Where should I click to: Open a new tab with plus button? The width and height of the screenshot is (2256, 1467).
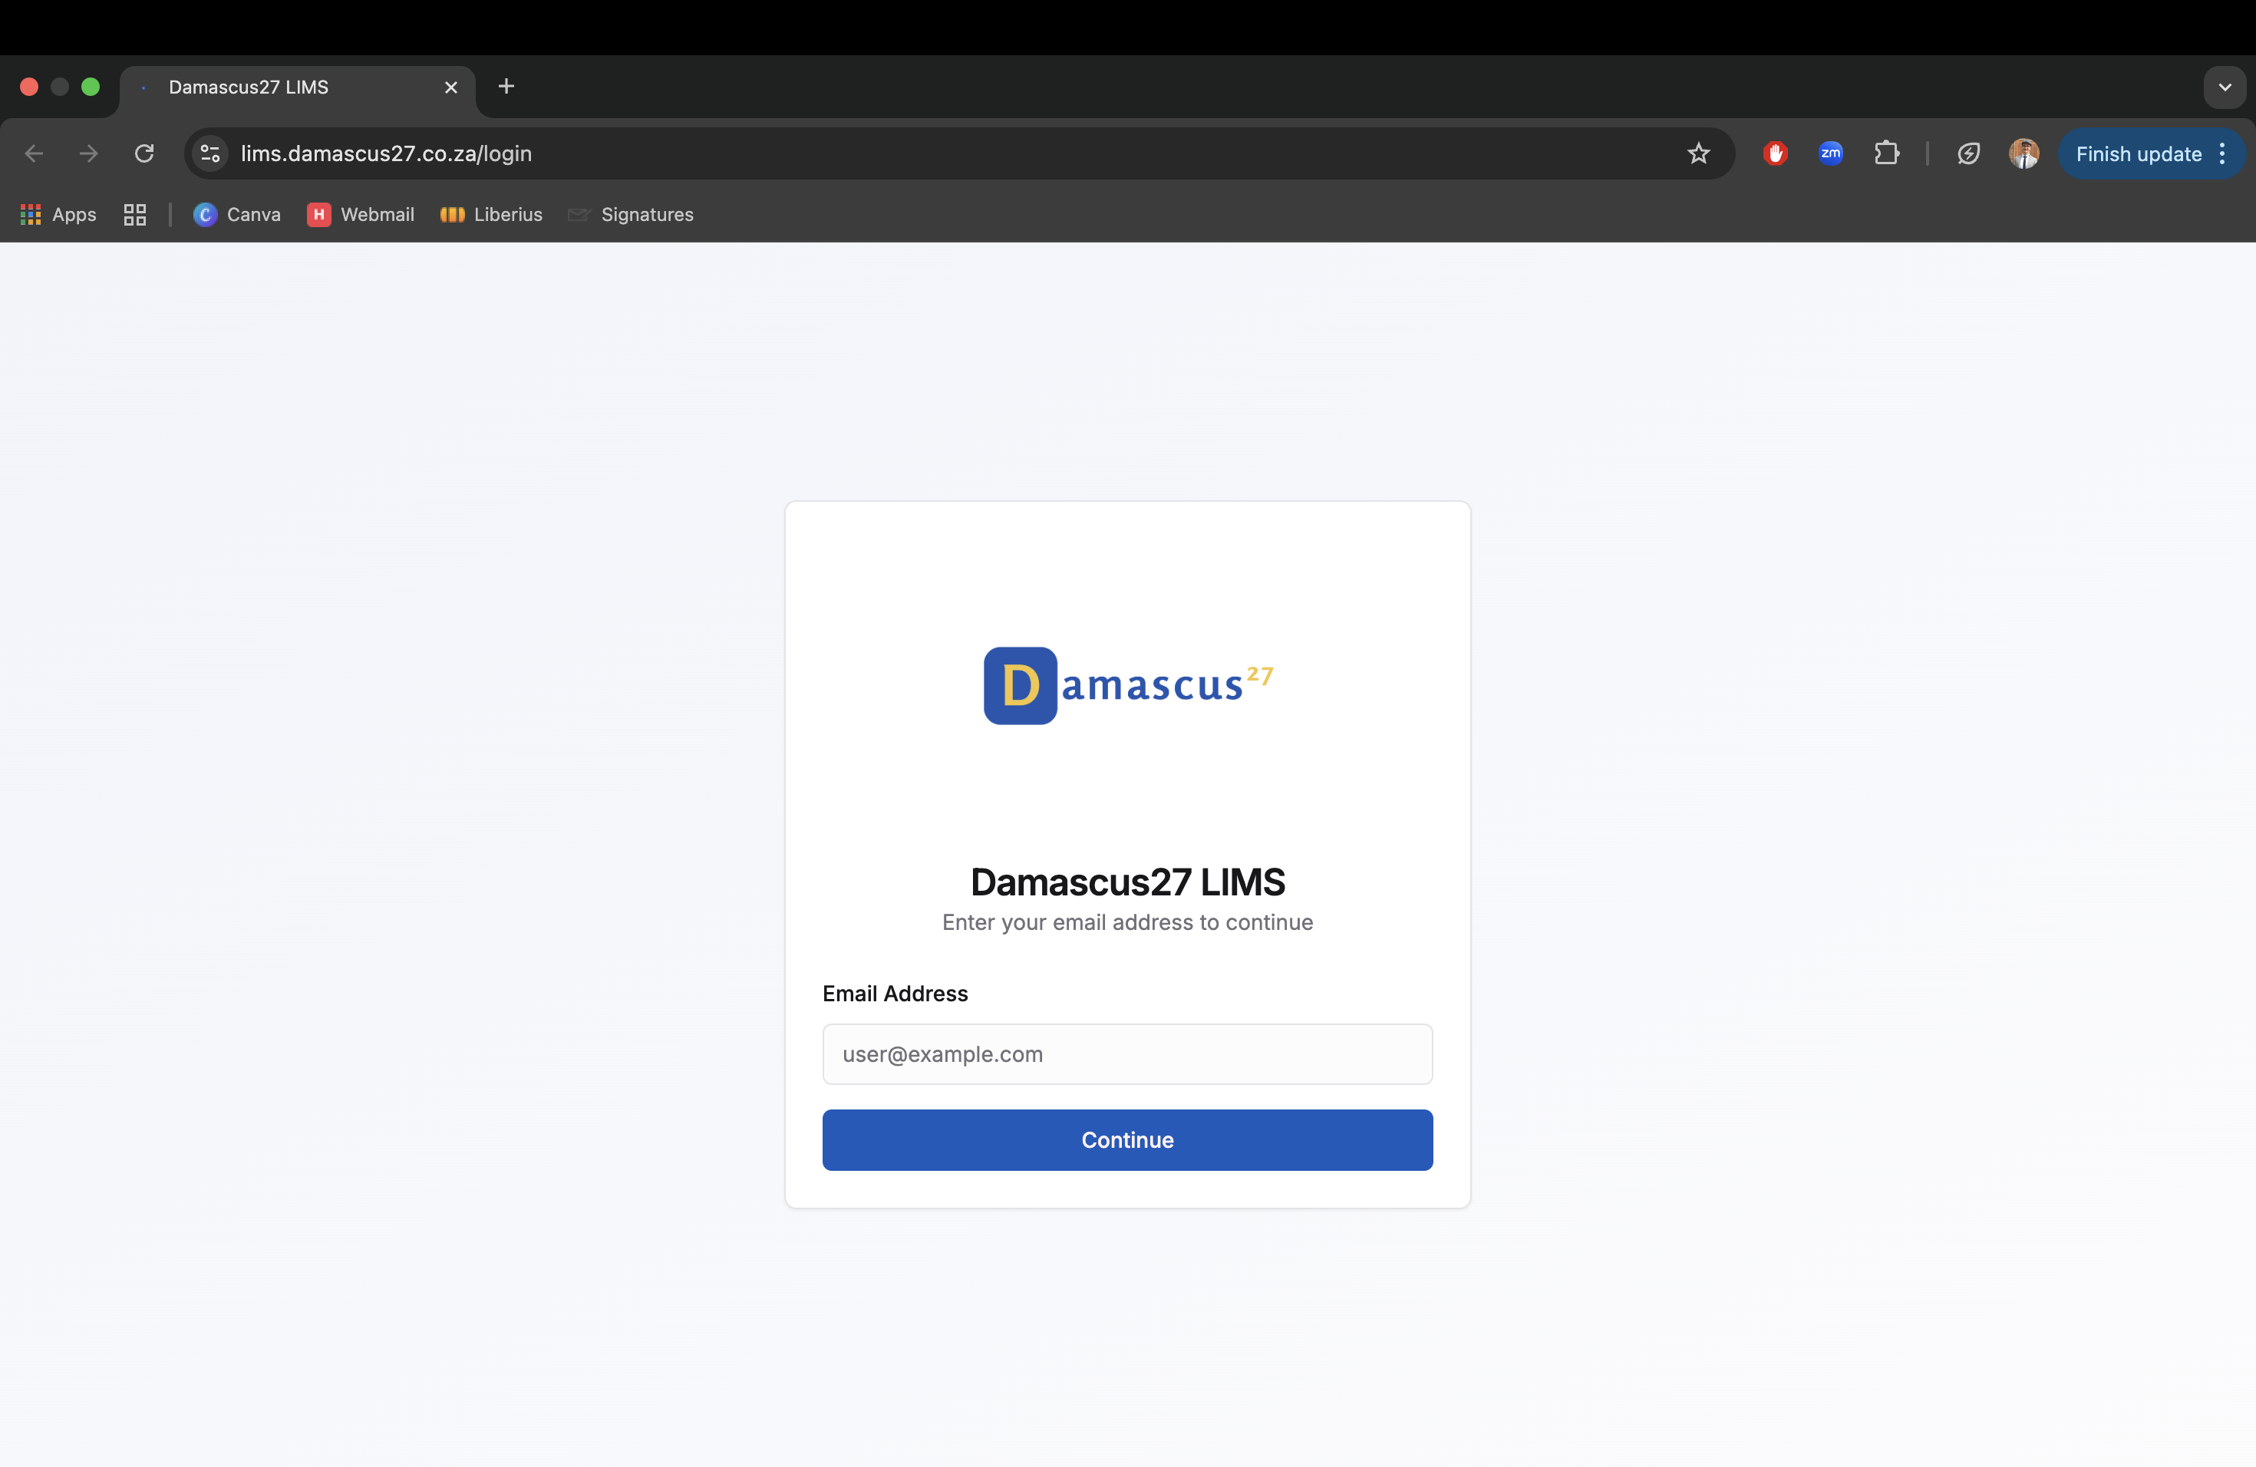coord(506,86)
